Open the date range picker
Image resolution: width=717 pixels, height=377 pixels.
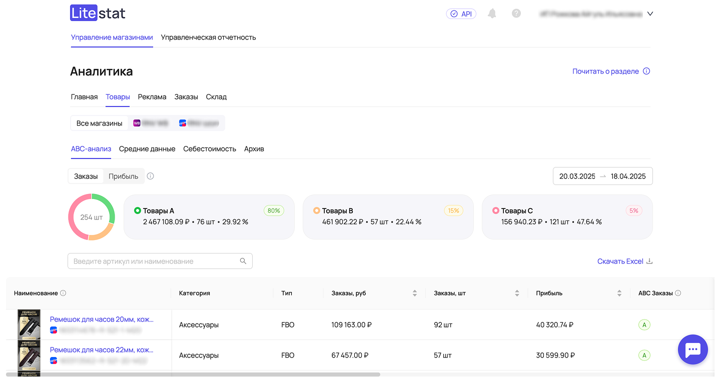[602, 176]
